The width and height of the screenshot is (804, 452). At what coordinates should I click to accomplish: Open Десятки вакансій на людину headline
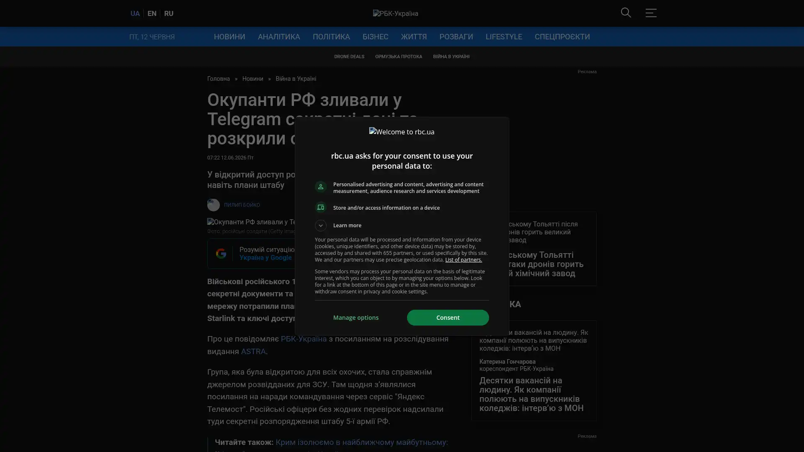pyautogui.click(x=531, y=394)
